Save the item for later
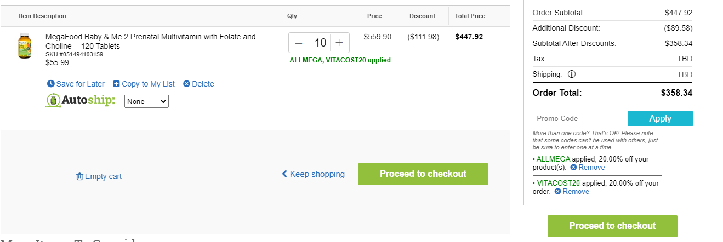Viewport: 723px width, 242px height. pyautogui.click(x=80, y=84)
